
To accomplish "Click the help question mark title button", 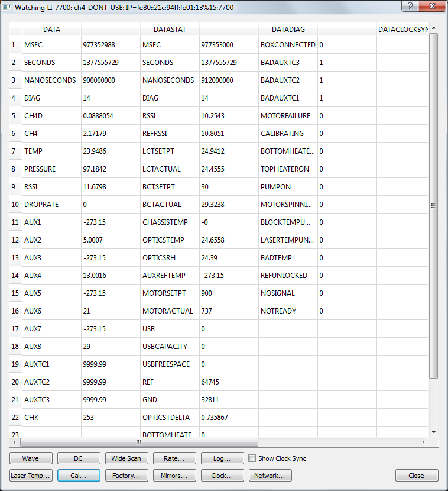I will point(410,6).
